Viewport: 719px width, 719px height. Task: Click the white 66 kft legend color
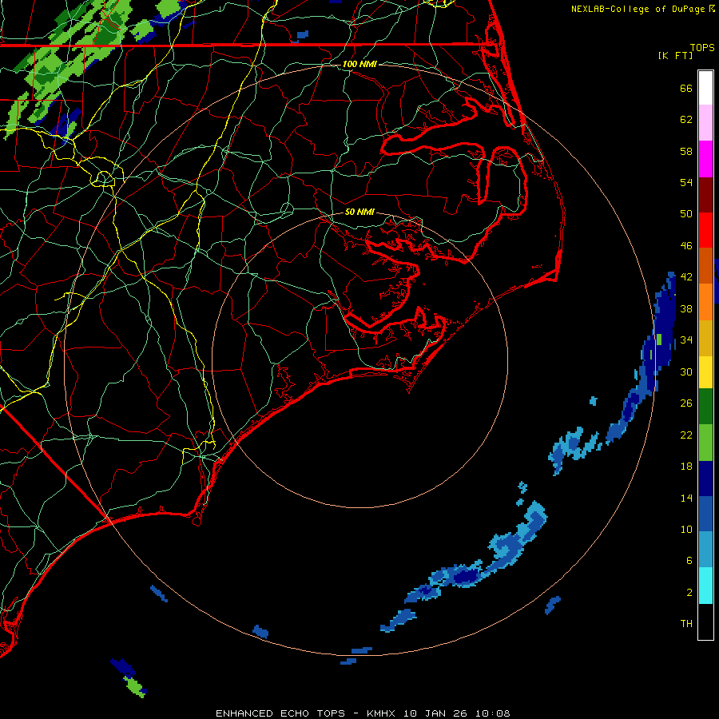[x=705, y=88]
